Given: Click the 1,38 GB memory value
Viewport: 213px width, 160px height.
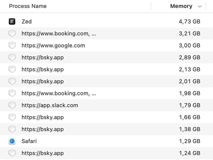Looking at the screenshot, I should coord(189,129).
